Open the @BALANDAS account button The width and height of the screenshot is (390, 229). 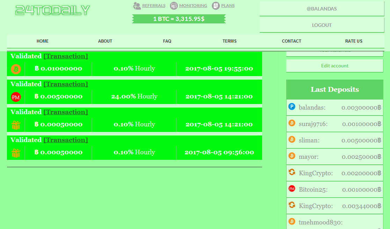tap(322, 9)
